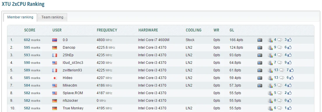Click the comment bubble in Hideo's row
Screen dimensions: 322x112
coord(281,78)
